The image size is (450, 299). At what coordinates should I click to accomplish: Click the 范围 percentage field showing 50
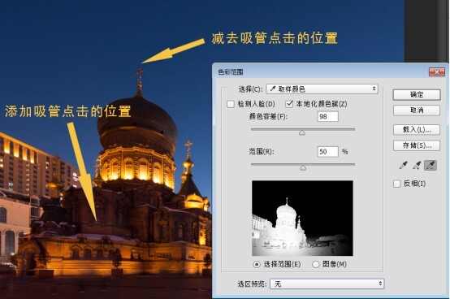pyautogui.click(x=327, y=151)
